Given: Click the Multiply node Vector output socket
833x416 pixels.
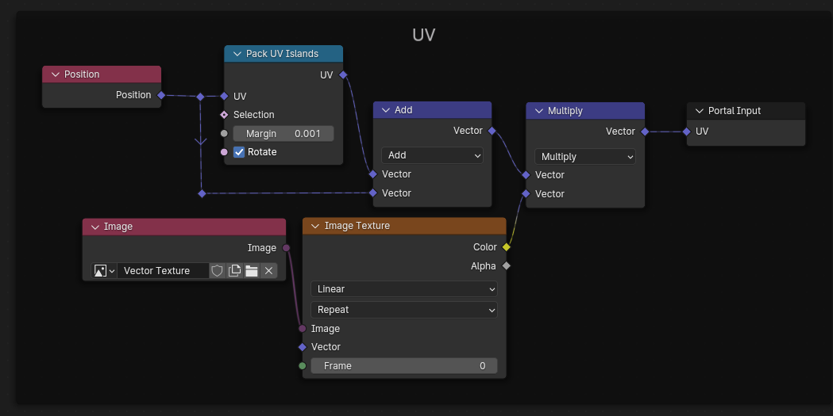Looking at the screenshot, I should click(645, 132).
